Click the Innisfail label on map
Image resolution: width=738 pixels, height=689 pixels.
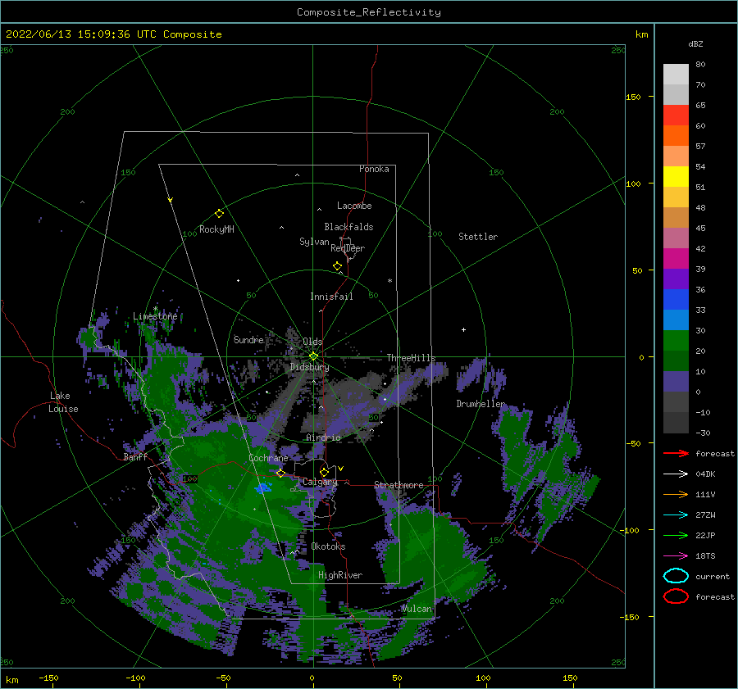click(331, 297)
